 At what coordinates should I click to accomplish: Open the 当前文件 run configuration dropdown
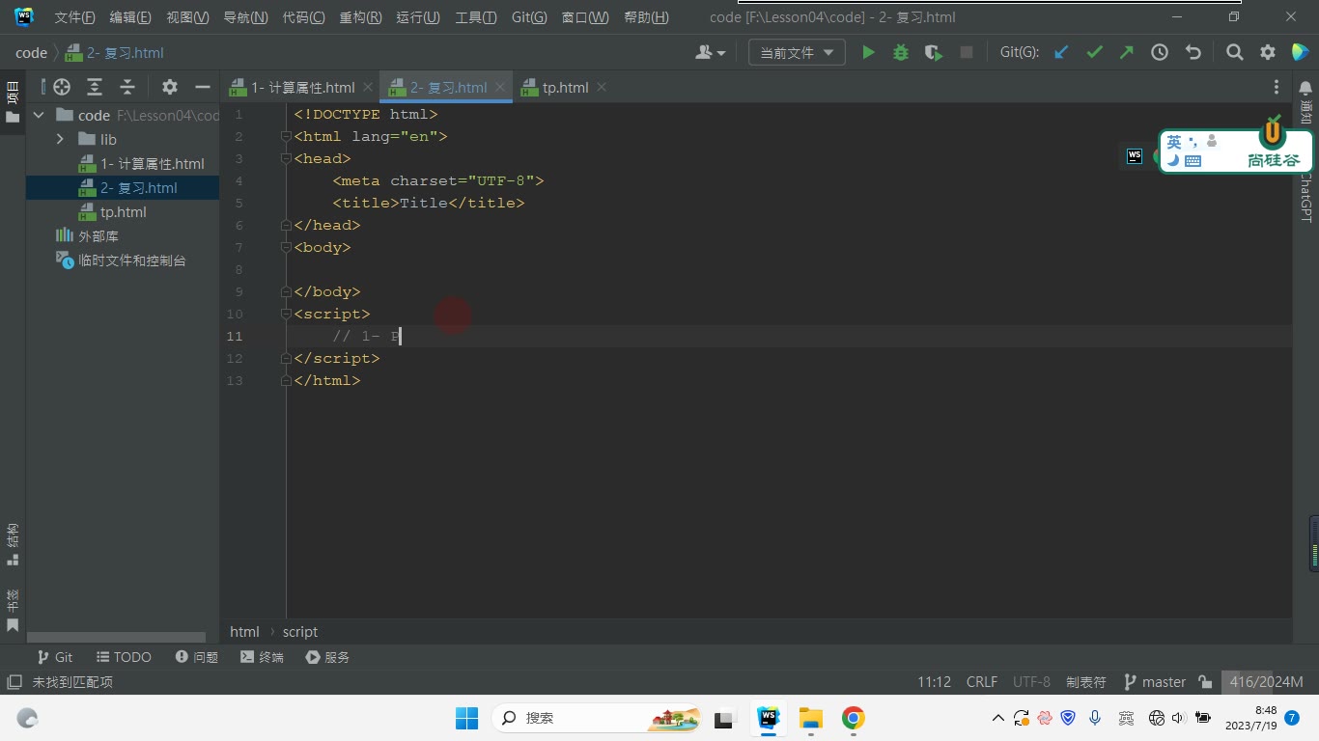point(797,53)
